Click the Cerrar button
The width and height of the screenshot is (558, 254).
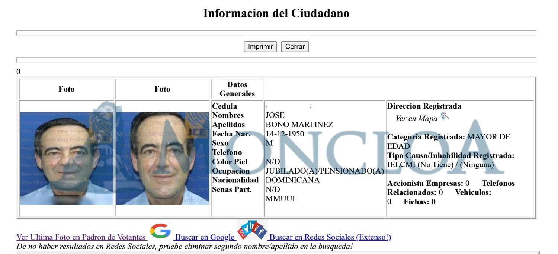click(x=295, y=47)
